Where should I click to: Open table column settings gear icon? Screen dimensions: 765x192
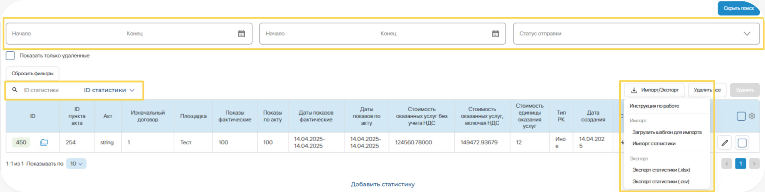[752, 116]
